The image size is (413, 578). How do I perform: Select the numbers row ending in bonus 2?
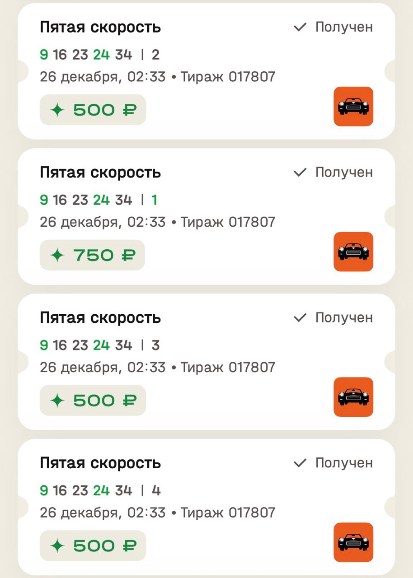coord(99,55)
